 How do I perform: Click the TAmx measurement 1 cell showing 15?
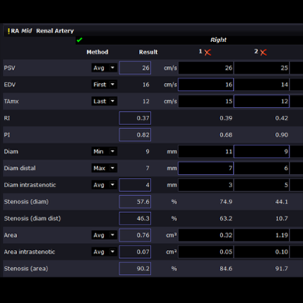tap(206, 101)
